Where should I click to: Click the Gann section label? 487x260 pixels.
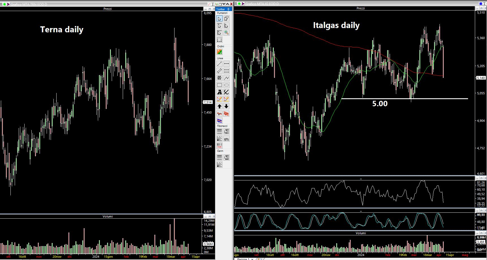(x=220, y=151)
